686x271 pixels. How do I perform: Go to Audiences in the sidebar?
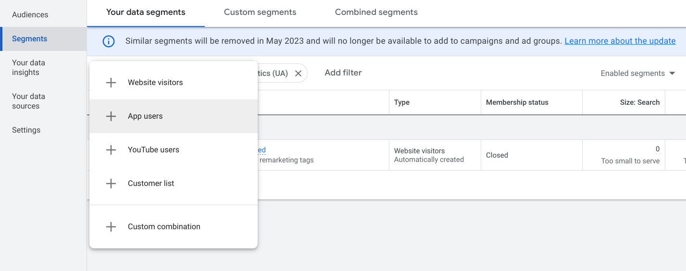[30, 15]
